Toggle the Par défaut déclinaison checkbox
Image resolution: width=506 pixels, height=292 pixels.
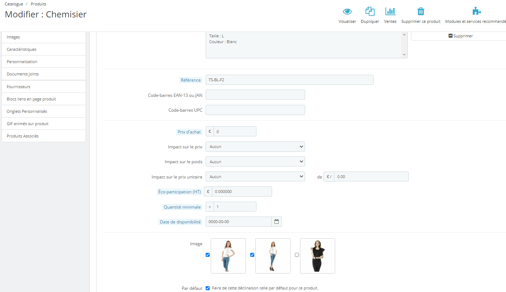click(x=208, y=288)
